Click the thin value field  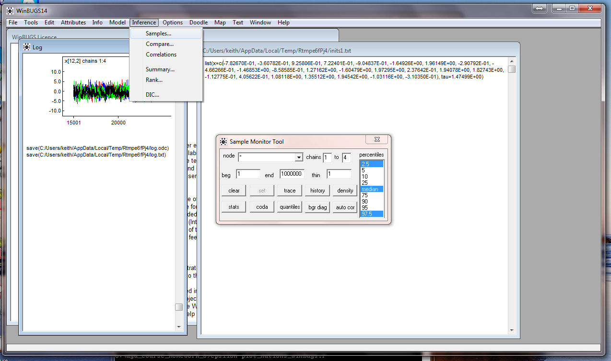(339, 174)
